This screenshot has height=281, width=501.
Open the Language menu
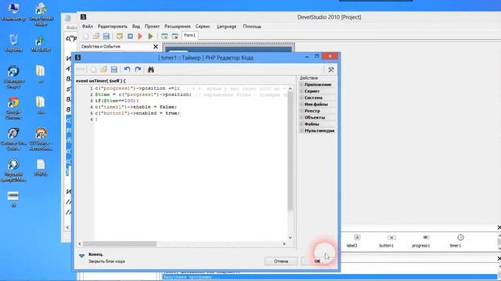tap(226, 27)
